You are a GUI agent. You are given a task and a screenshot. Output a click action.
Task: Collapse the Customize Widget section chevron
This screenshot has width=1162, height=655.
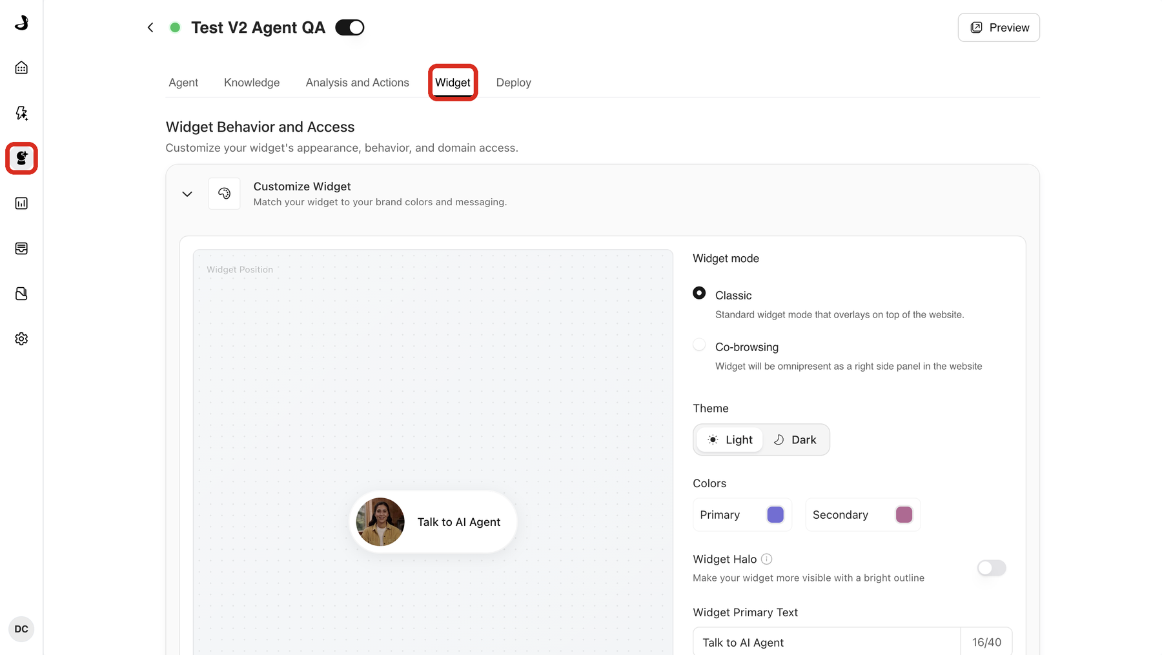[x=187, y=194]
